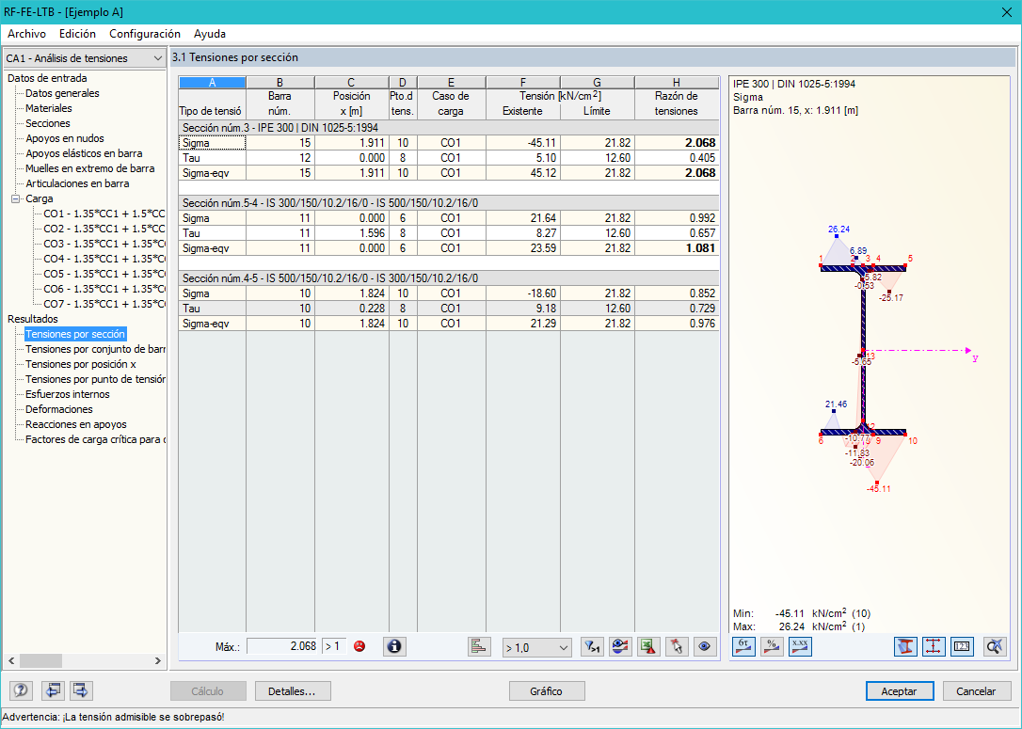Select load combination CO4 in tree
1022x729 pixels.
tap(104, 259)
